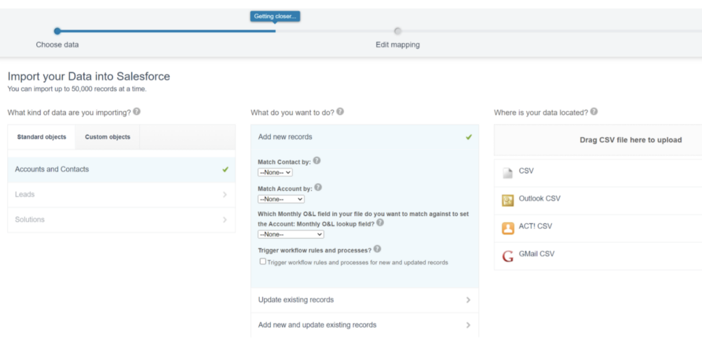The width and height of the screenshot is (702, 340).
Task: Click help icon beside 'What kind of data are you importing?'
Action: pos(137,112)
